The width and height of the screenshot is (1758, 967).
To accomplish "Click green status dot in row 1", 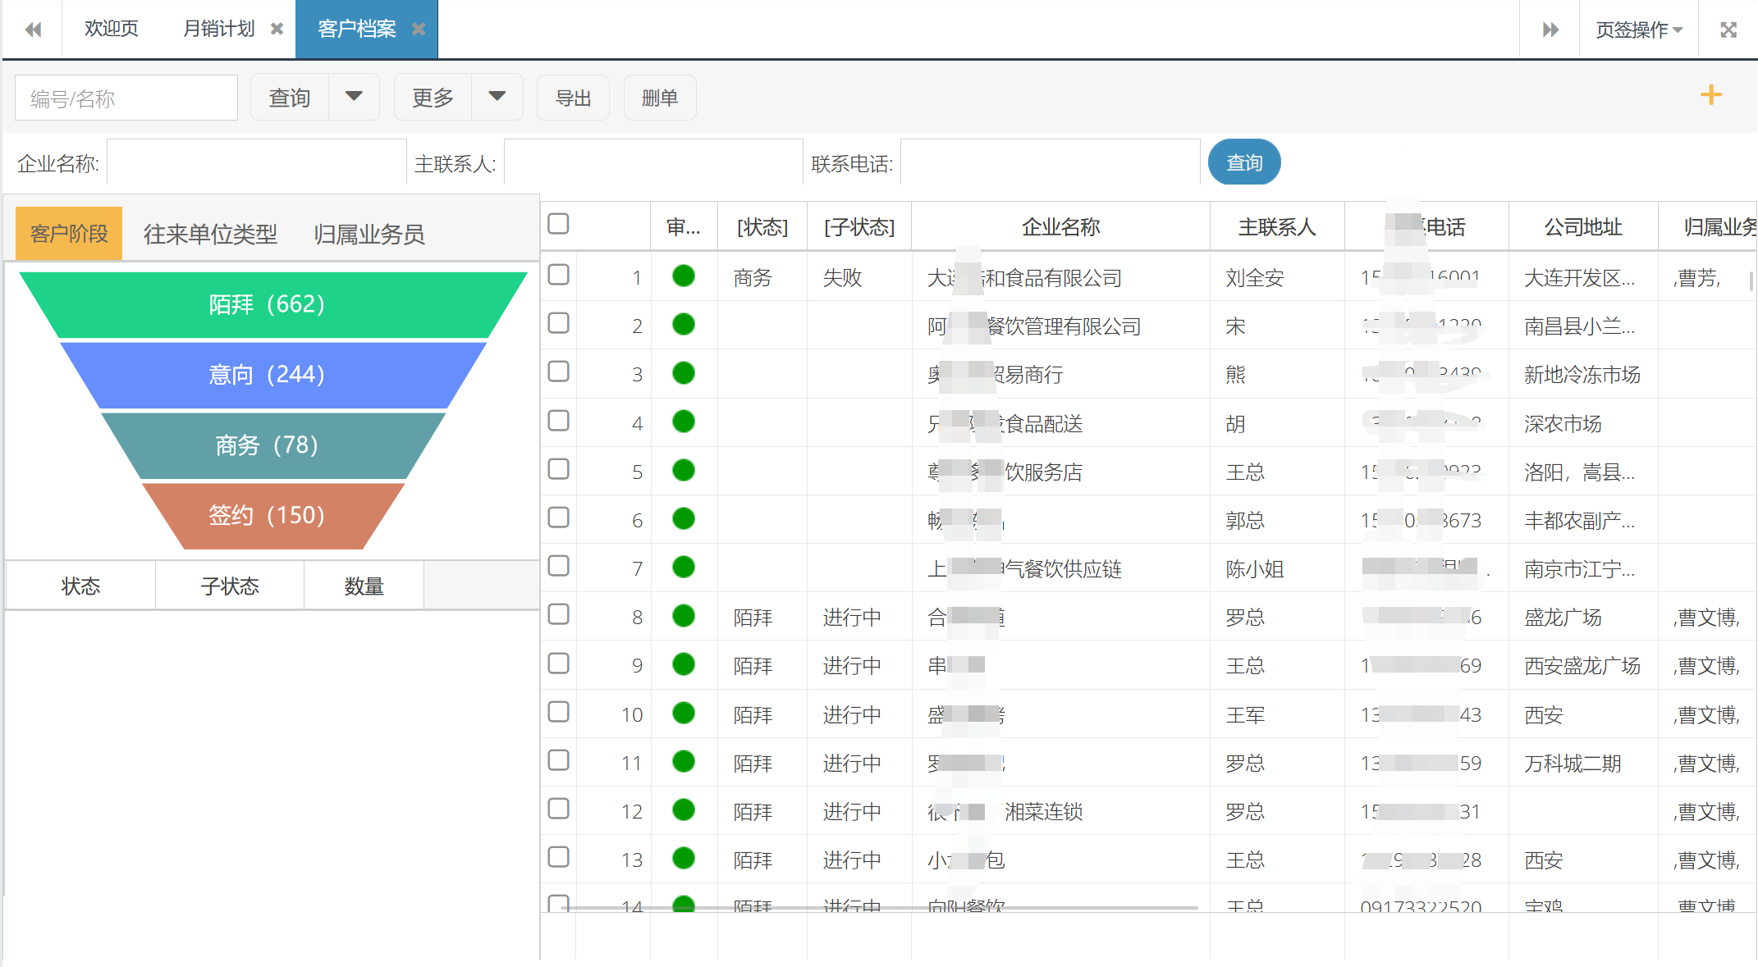I will point(683,276).
